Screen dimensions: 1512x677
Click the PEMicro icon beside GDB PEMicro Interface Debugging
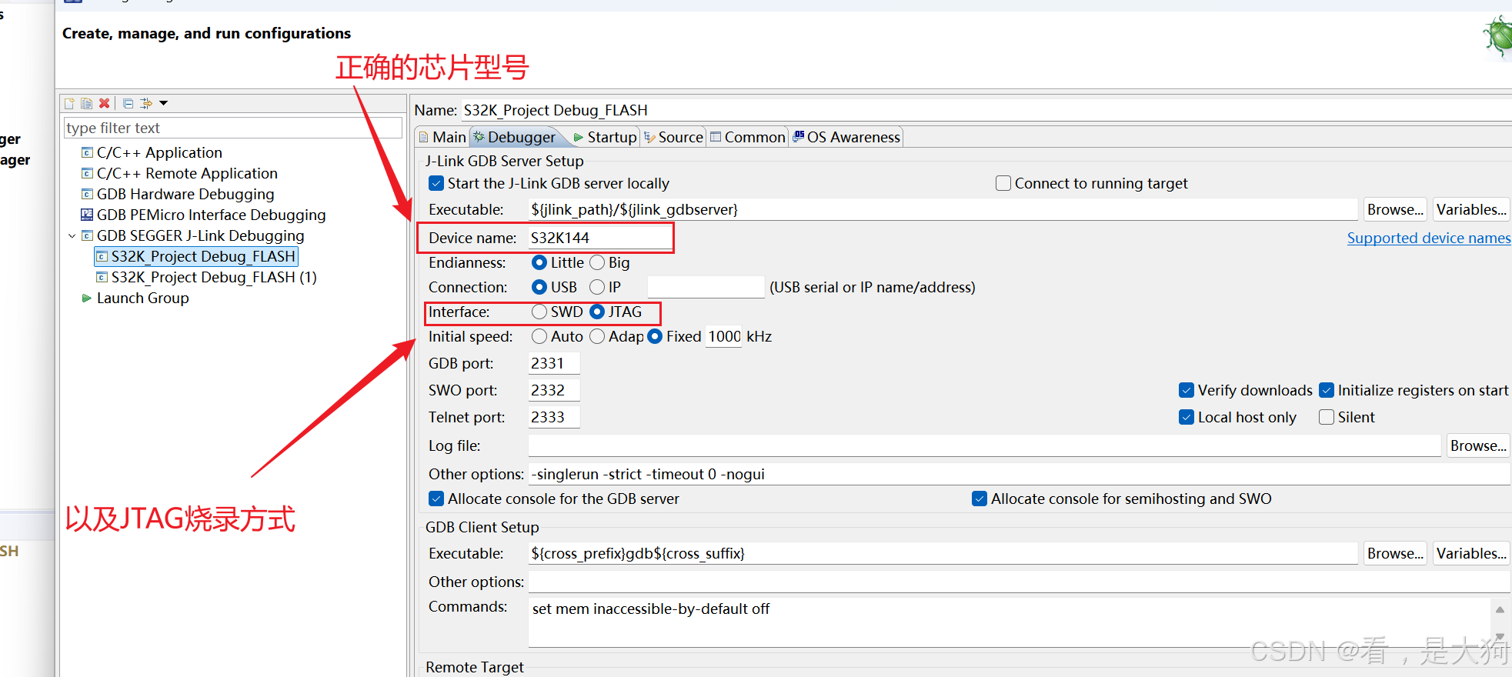pyautogui.click(x=87, y=215)
